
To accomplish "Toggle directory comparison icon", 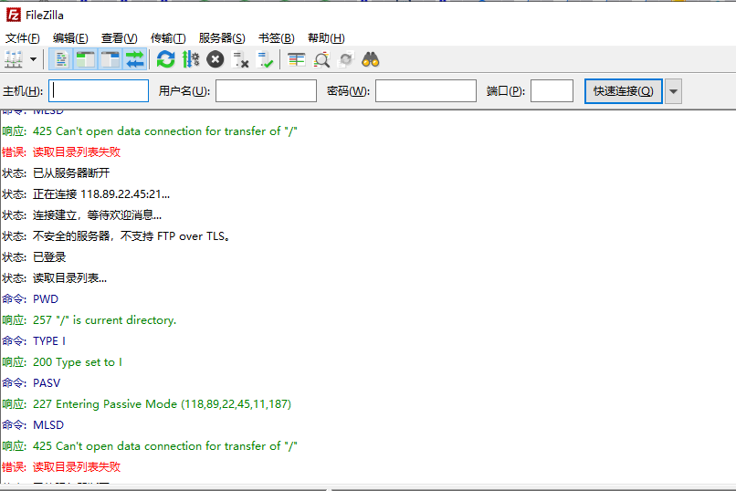I will (x=321, y=59).
